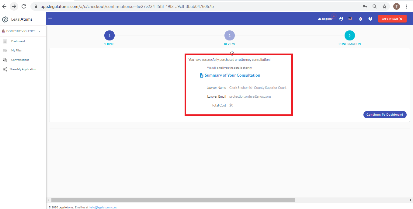Open Dashboard in the sidebar
Image resolution: width=413 pixels, height=209 pixels.
coord(18,41)
